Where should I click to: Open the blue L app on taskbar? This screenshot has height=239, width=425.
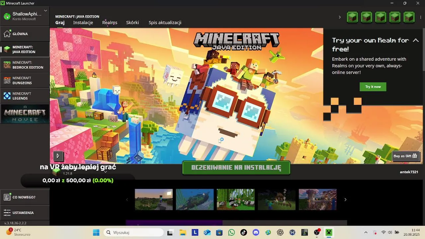click(195, 232)
